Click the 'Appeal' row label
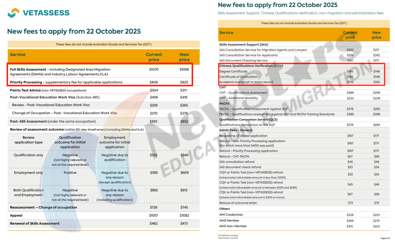 coord(16,215)
